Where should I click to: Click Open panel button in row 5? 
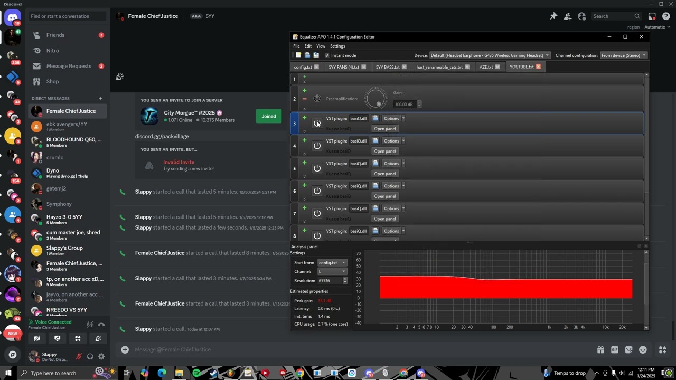384,174
